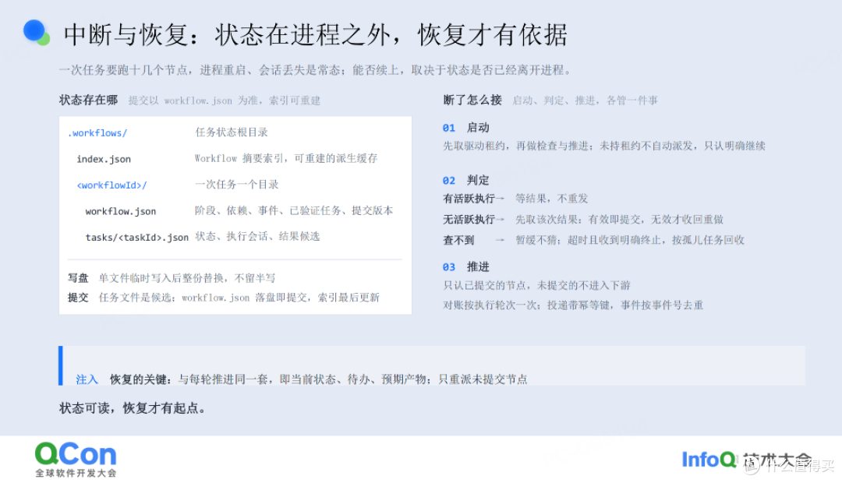
Task: Click the blue and green dot beside the title
Action: 37,33
